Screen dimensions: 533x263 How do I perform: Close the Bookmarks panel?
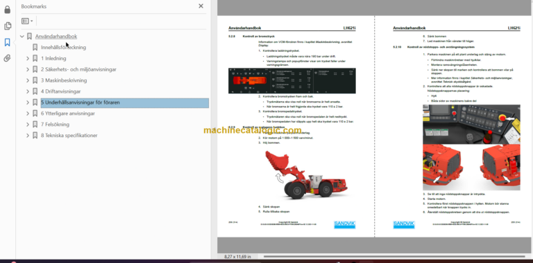click(x=201, y=6)
